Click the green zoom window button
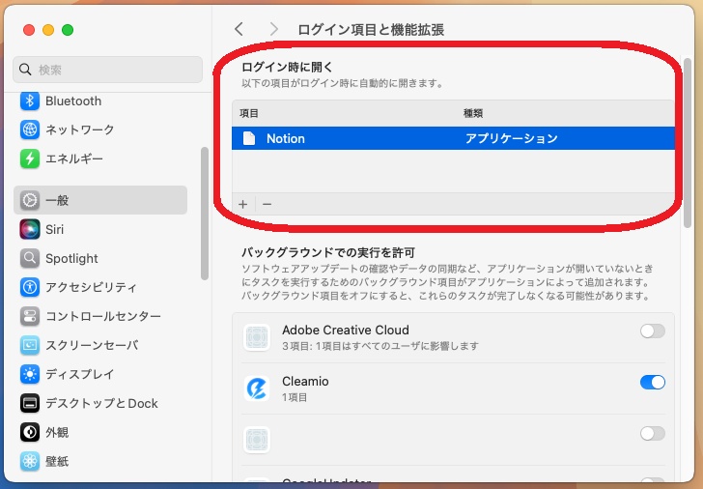The image size is (703, 489). pos(68,30)
